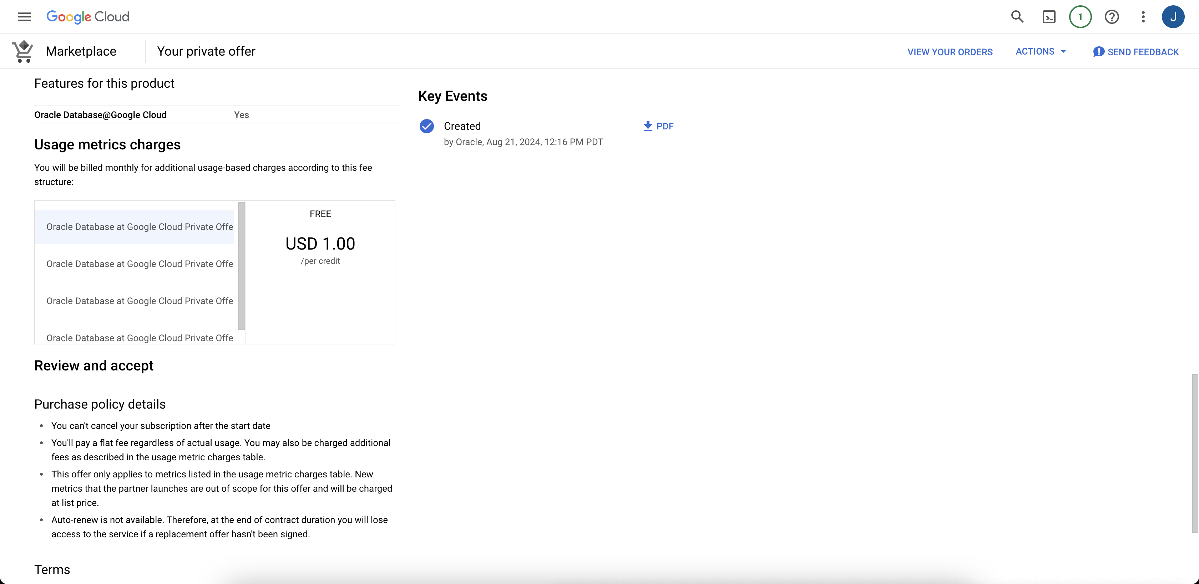Image resolution: width=1199 pixels, height=584 pixels.
Task: Activate the Cloud Shell terminal icon
Action: 1049,17
